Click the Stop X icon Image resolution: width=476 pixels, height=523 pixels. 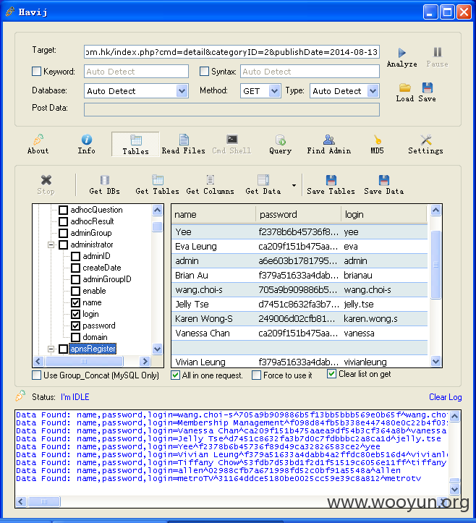click(x=46, y=180)
